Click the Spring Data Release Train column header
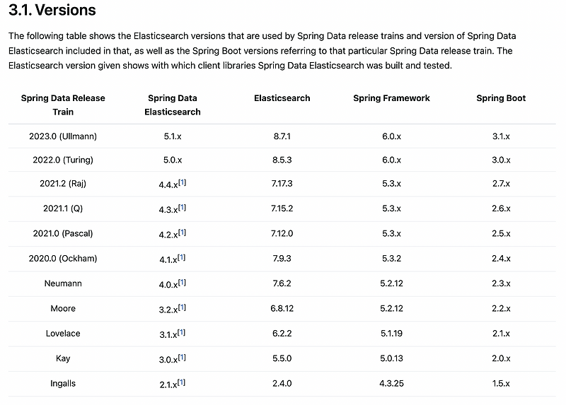 coord(63,105)
